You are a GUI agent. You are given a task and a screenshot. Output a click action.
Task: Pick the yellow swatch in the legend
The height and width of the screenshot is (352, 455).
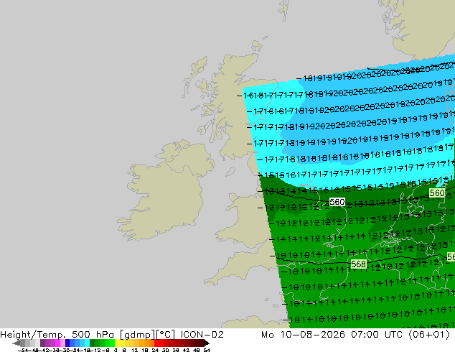click(x=117, y=343)
